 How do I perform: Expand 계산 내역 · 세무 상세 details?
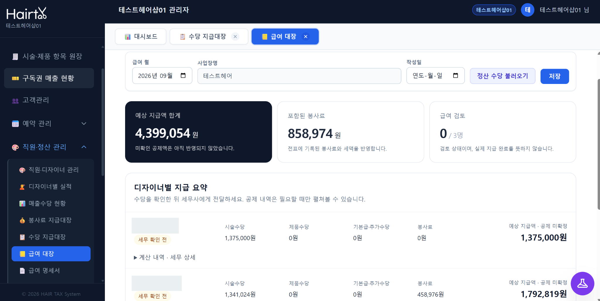tap(165, 257)
